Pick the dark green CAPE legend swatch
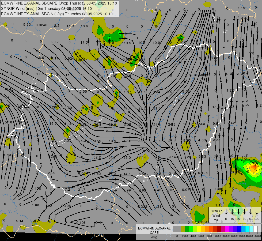This screenshot has height=241, width=262. click(x=187, y=229)
